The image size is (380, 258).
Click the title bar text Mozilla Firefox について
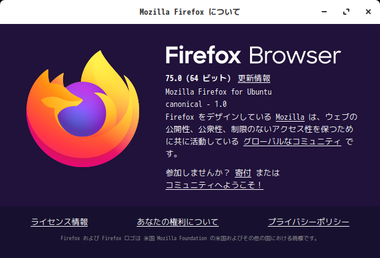point(190,12)
